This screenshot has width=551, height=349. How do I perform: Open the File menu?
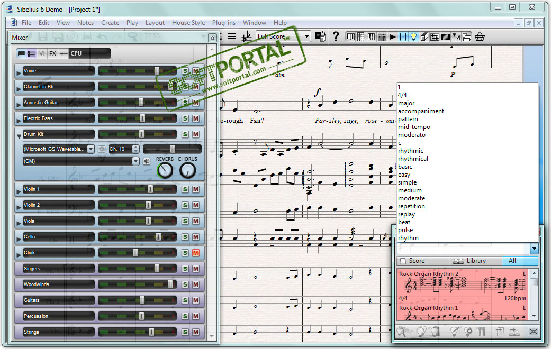click(x=26, y=22)
